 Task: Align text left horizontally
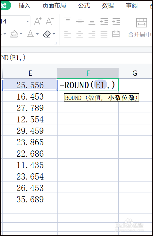[68, 34]
